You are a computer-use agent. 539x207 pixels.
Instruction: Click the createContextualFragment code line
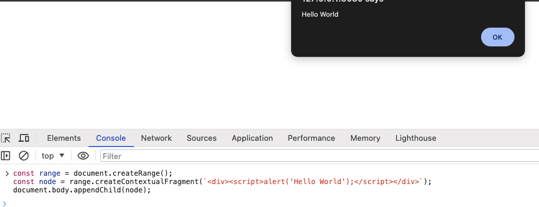pyautogui.click(x=222, y=181)
